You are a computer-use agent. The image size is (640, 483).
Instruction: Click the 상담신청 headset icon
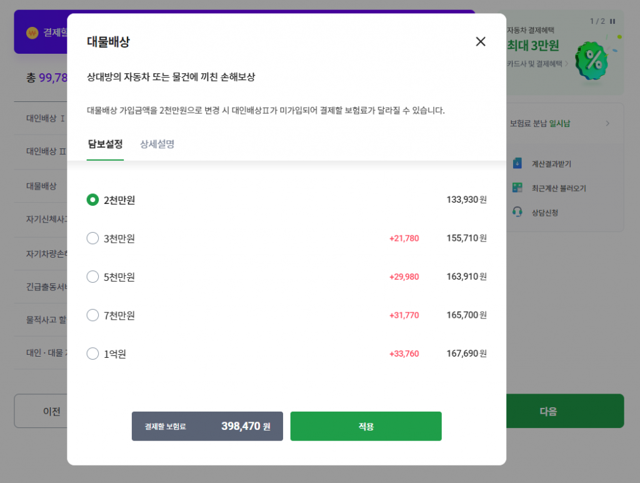pos(517,211)
